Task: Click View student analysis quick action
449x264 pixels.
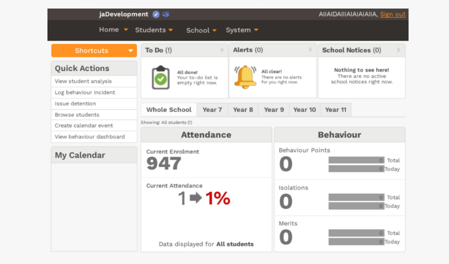Action: click(x=83, y=81)
